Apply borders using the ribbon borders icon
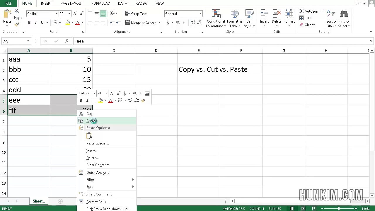The image size is (375, 211). (x=55, y=23)
